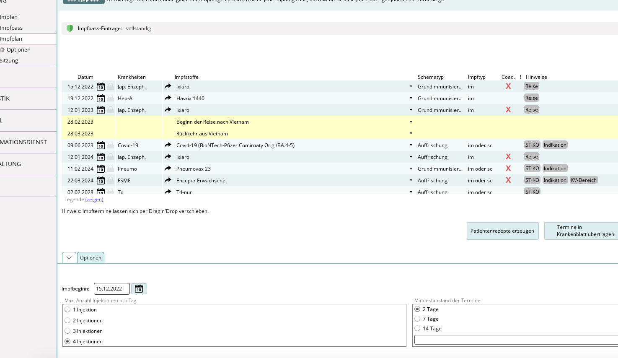The height and width of the screenshot is (358, 618).
Task: Select 2 Tage minimum interval
Action: [x=417, y=309]
